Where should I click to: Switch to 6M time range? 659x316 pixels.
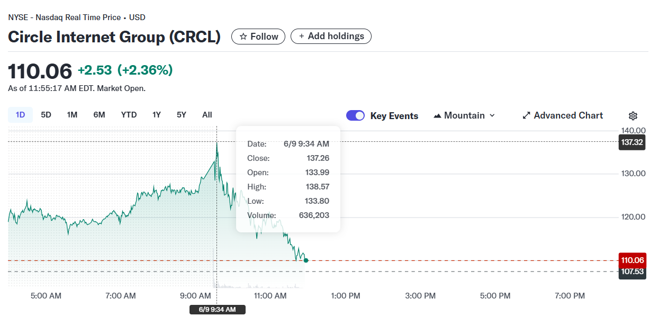[99, 115]
